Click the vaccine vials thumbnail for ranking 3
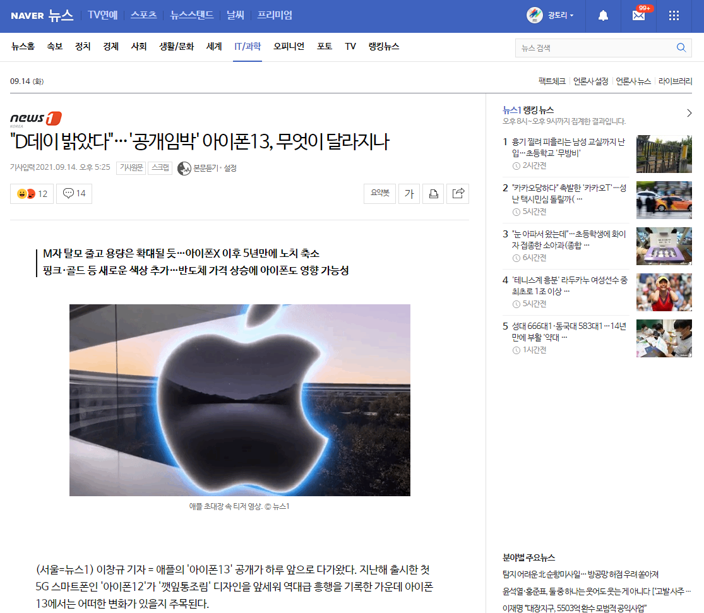The width and height of the screenshot is (704, 613). (664, 246)
